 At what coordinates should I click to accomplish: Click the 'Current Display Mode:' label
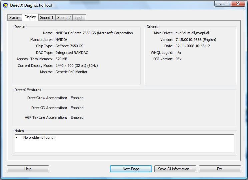(36, 66)
